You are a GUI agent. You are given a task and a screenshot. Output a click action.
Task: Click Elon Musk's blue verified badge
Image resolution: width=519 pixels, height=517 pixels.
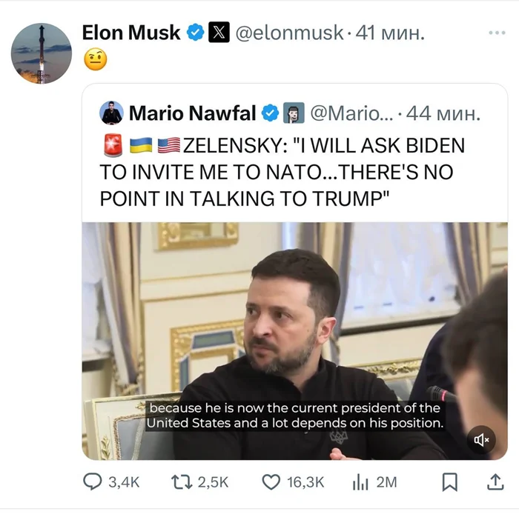[x=195, y=33]
